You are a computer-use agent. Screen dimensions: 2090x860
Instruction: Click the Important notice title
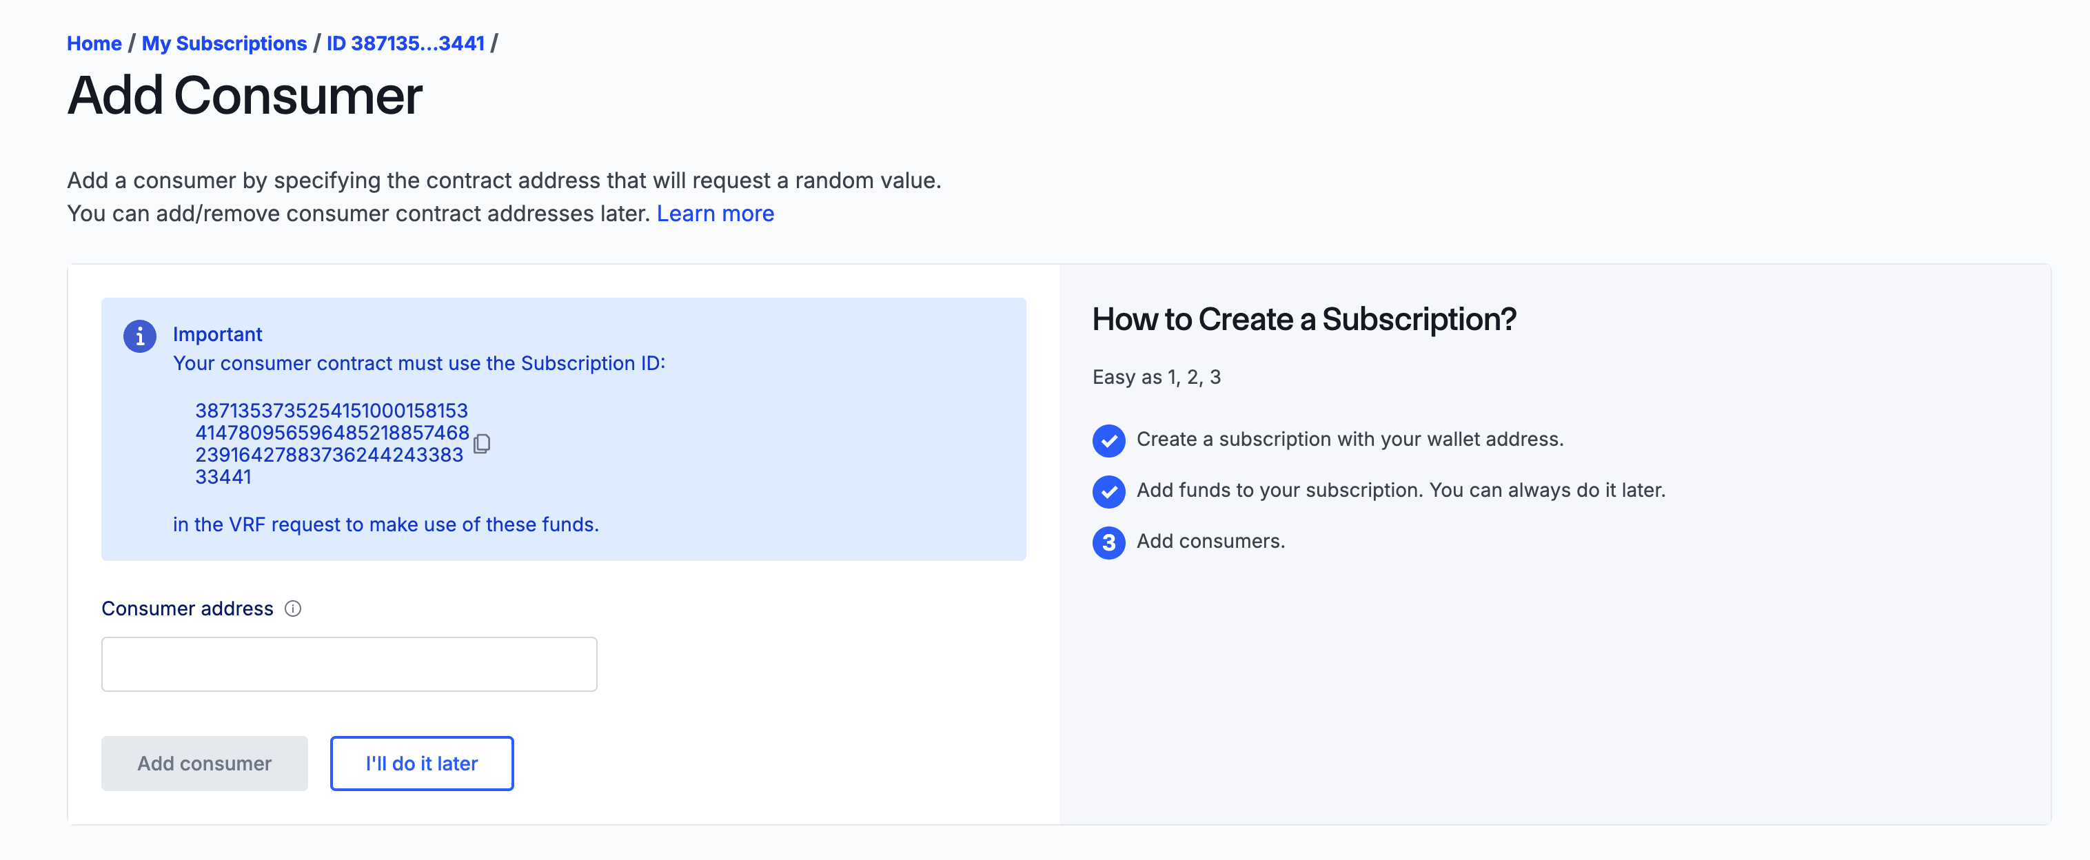click(217, 334)
